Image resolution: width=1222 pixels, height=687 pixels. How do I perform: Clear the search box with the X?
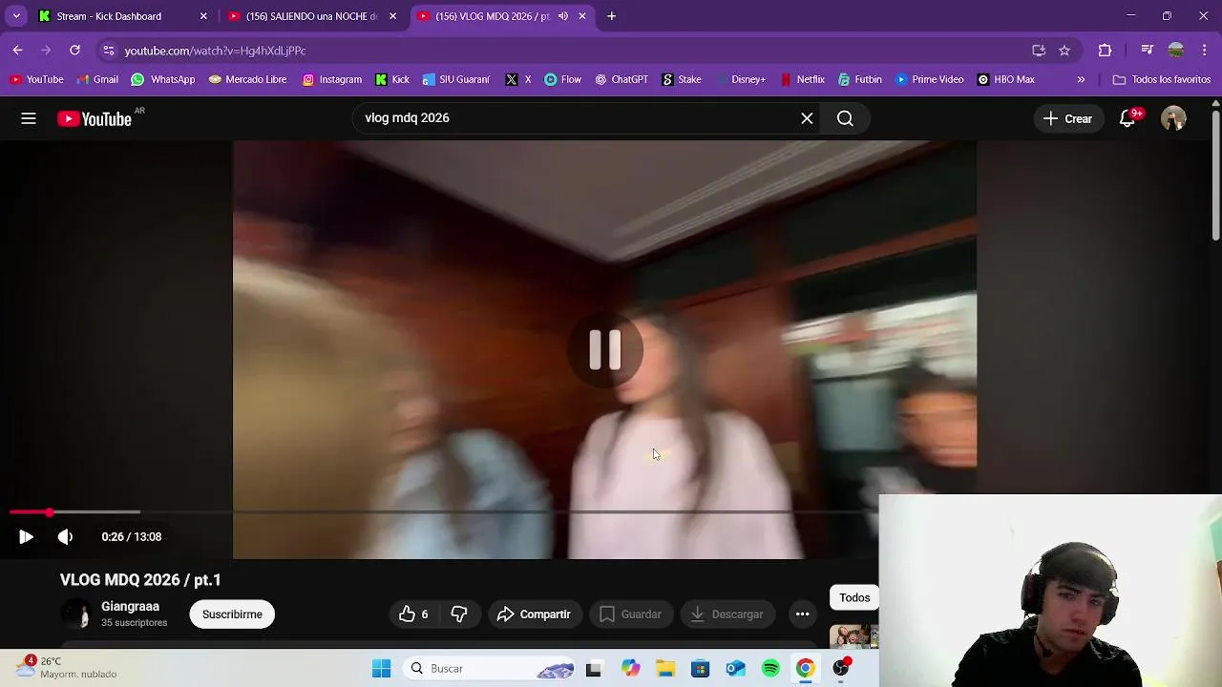(807, 118)
